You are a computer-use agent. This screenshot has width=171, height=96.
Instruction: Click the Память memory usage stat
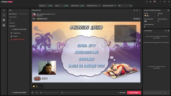coord(62,6)
